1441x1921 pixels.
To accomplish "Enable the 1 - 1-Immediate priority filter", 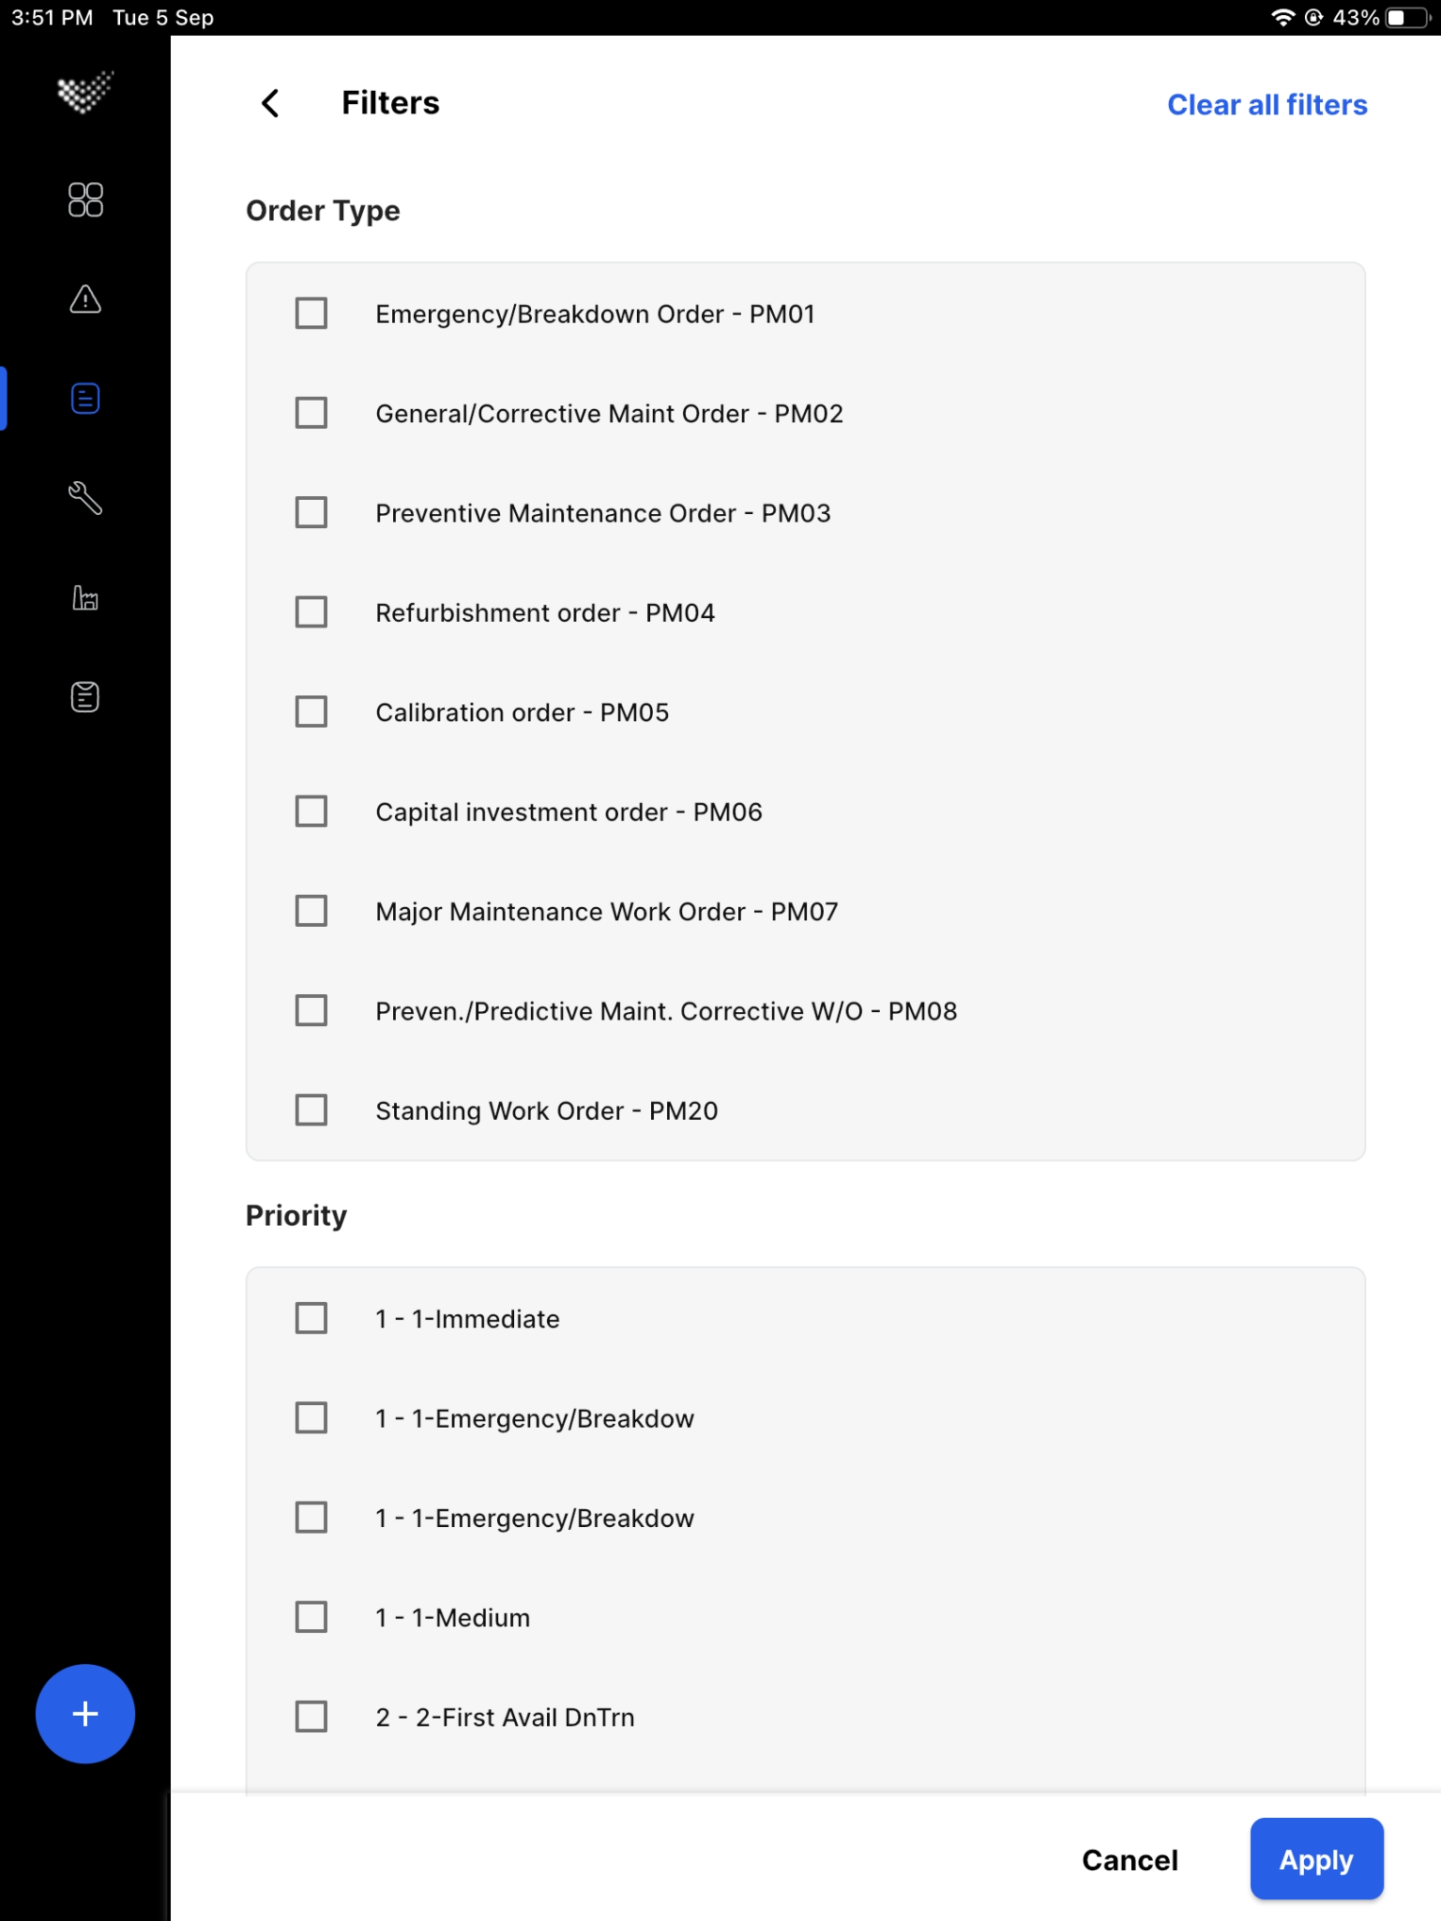I will pyautogui.click(x=311, y=1318).
